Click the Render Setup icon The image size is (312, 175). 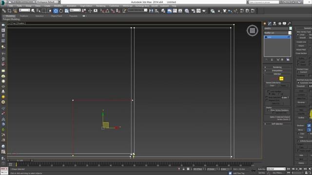click(193, 11)
